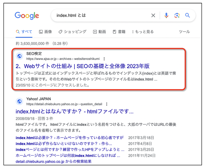
Task: Start voice search with microphone icon
Action: (166, 15)
